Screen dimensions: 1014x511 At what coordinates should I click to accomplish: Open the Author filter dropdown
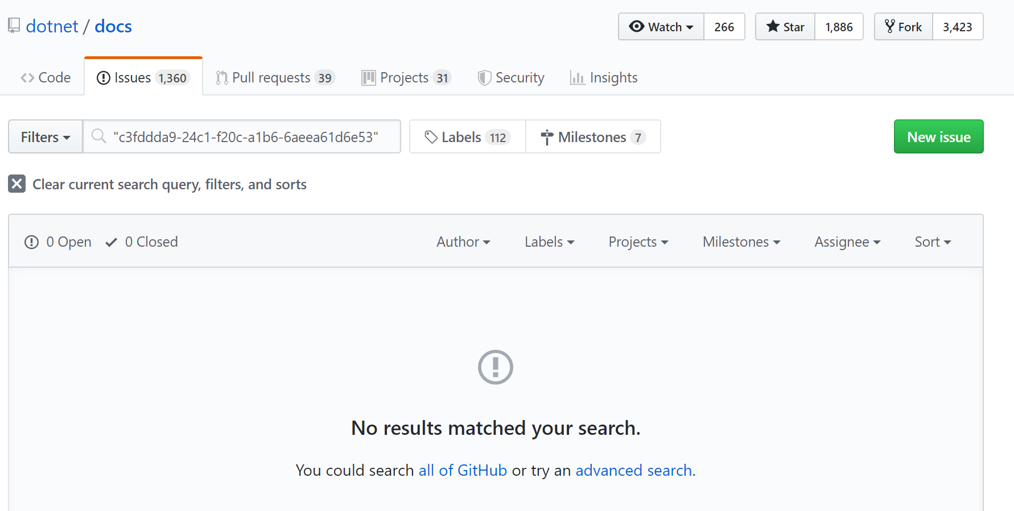point(463,242)
